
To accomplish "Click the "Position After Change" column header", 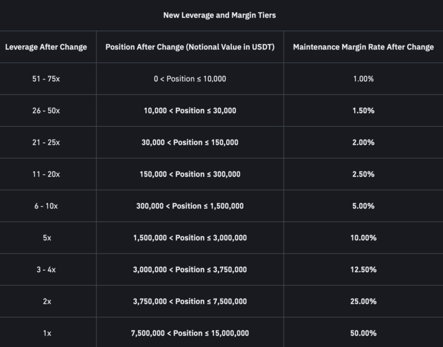I will (x=190, y=47).
